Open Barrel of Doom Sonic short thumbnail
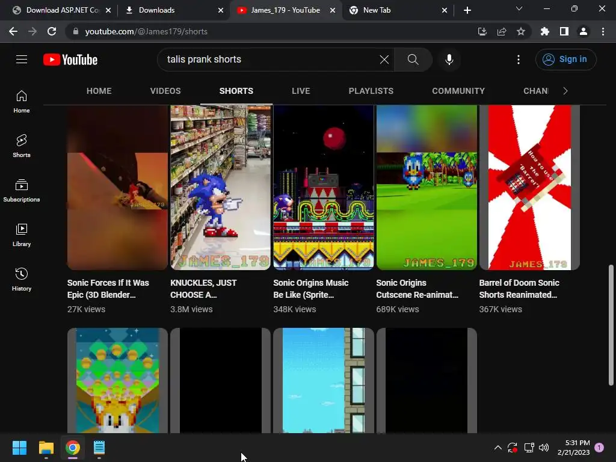The image size is (616, 462). click(x=529, y=188)
